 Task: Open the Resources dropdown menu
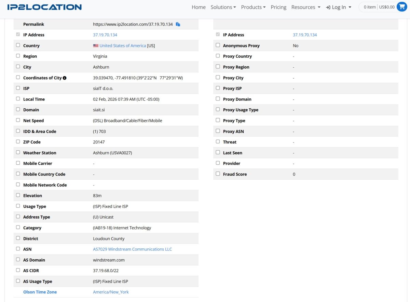(x=305, y=7)
